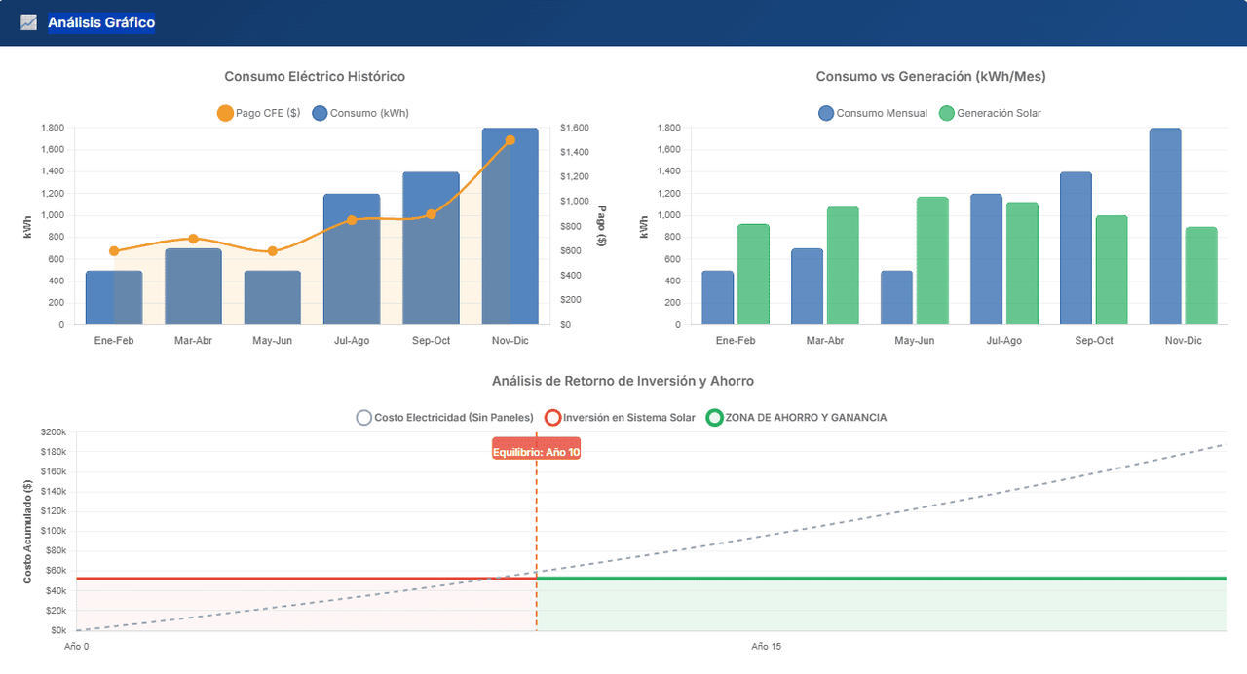1247x674 pixels.
Task: Click Ene-Feb blue bar in Consumo vs Generación
Action: point(718,298)
